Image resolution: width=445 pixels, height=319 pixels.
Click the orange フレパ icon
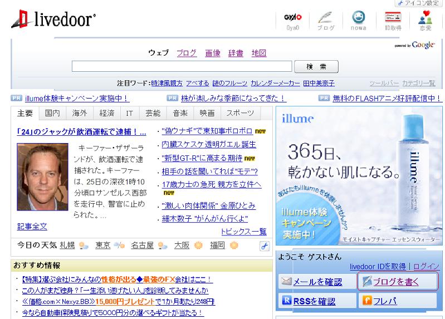click(367, 300)
